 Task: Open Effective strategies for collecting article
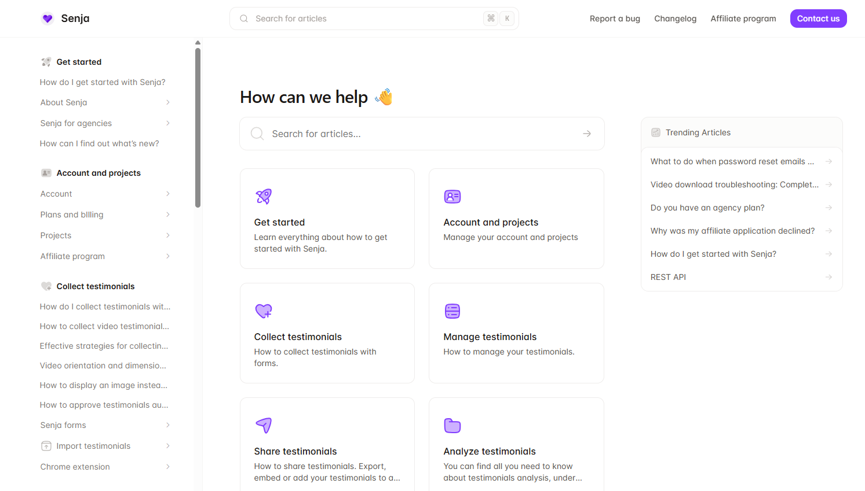pos(104,346)
